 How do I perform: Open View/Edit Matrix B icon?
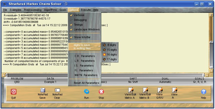[x=145, y=90]
